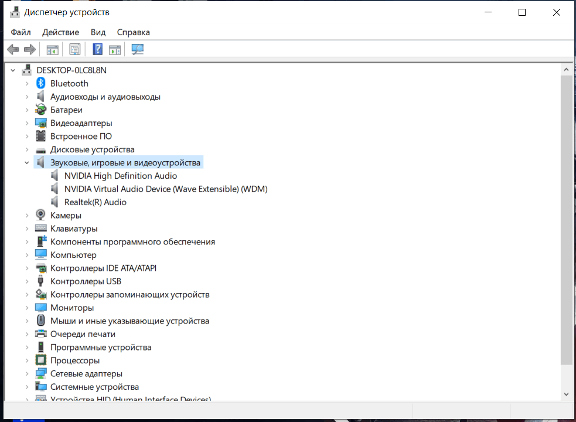Click the Device Manager title bar icon
Screen dimensions: 576x422
15,12
